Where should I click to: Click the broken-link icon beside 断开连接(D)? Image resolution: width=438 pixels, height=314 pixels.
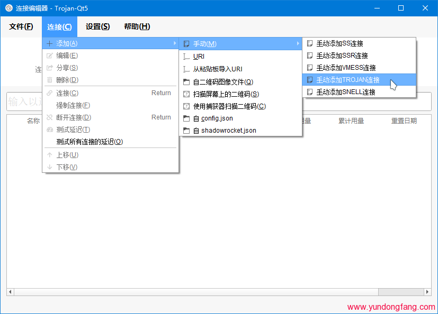click(x=49, y=117)
